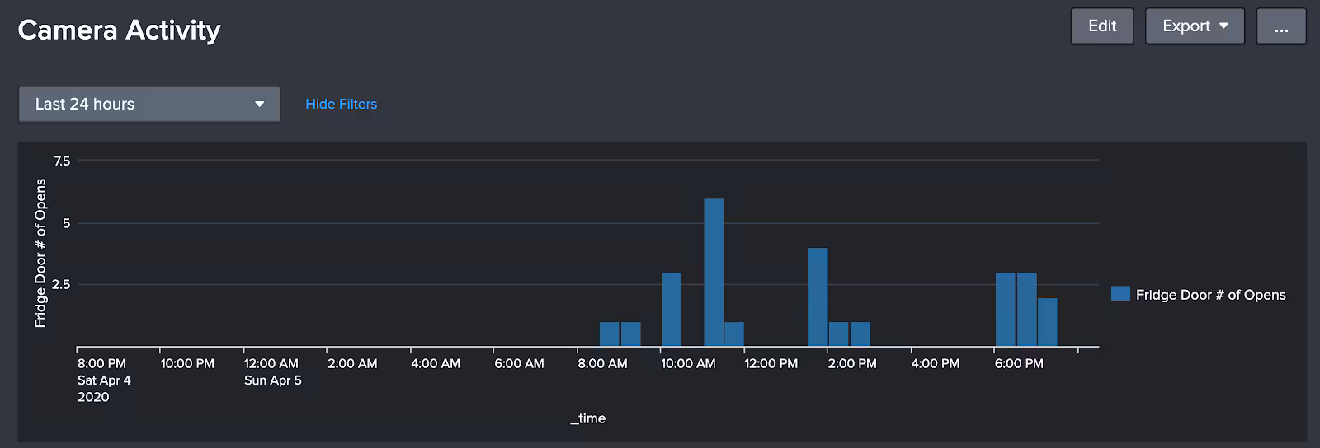This screenshot has width=1320, height=448.
Task: Click the rightmost bar in the chart
Action: tap(1047, 321)
